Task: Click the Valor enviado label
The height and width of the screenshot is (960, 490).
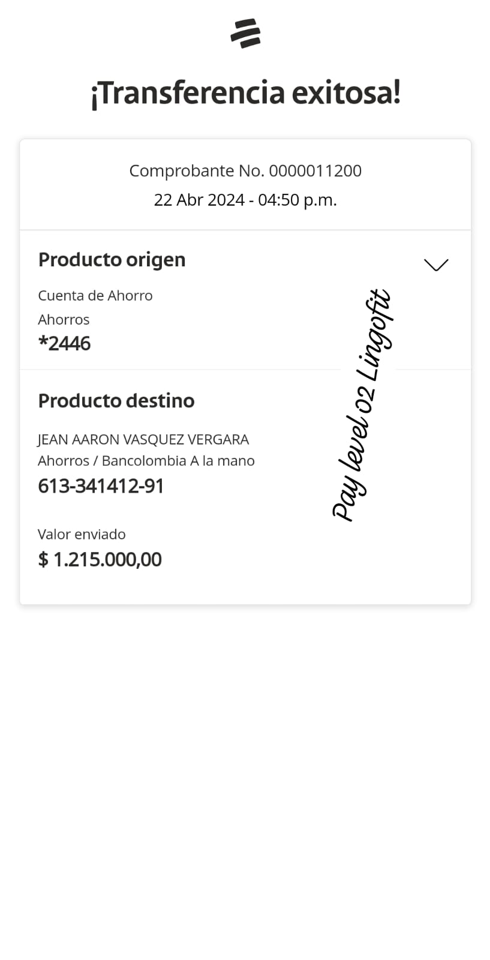Action: 82,535
